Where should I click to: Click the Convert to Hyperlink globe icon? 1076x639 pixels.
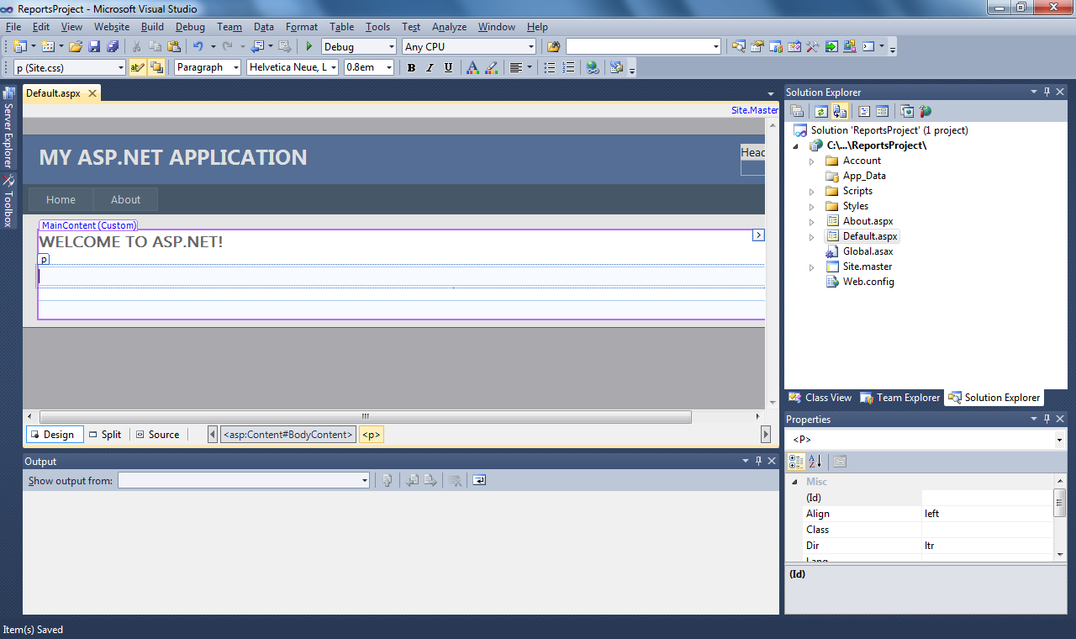click(x=593, y=67)
